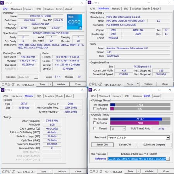
Task: Click memory Size 32 GBytes field
Action: point(24,107)
